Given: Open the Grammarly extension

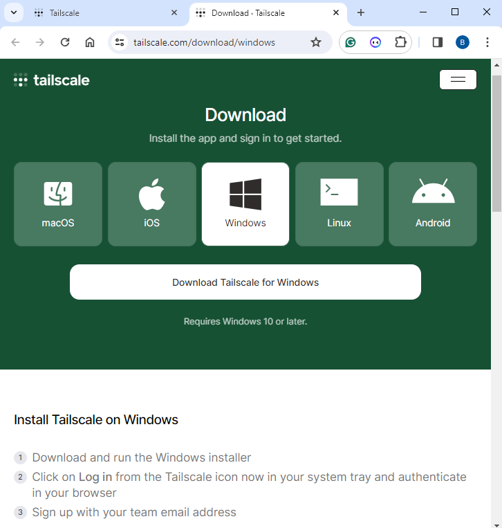Looking at the screenshot, I should point(351,42).
